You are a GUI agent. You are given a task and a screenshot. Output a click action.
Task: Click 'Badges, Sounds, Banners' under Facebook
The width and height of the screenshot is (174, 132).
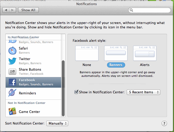point(36,84)
